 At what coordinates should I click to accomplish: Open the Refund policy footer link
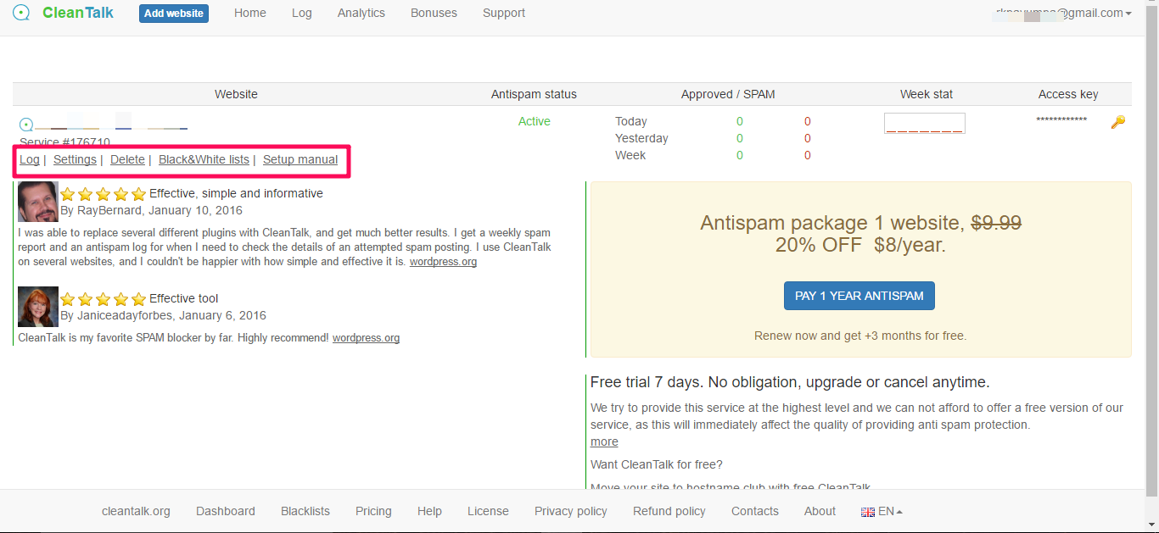(x=669, y=511)
